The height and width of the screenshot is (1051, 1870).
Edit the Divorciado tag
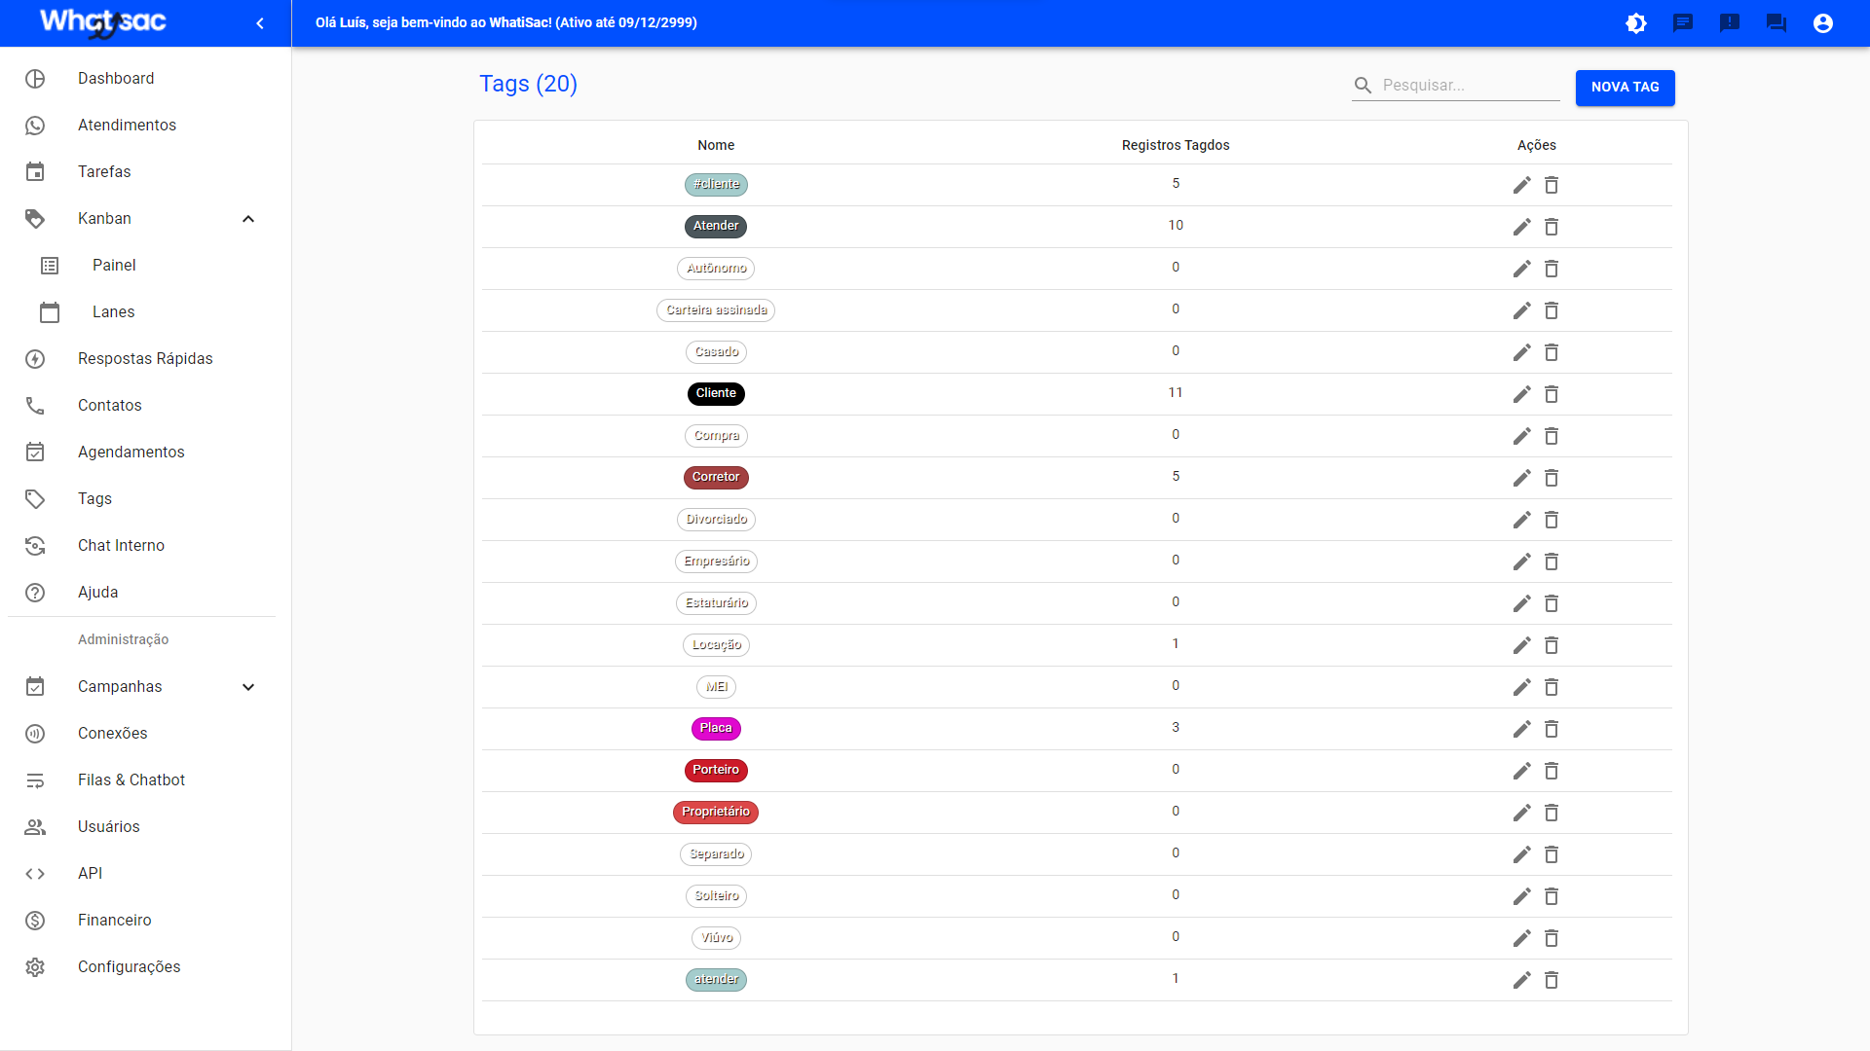click(x=1521, y=520)
